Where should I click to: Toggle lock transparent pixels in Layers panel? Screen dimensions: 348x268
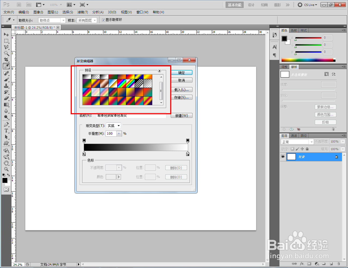tap(292, 149)
